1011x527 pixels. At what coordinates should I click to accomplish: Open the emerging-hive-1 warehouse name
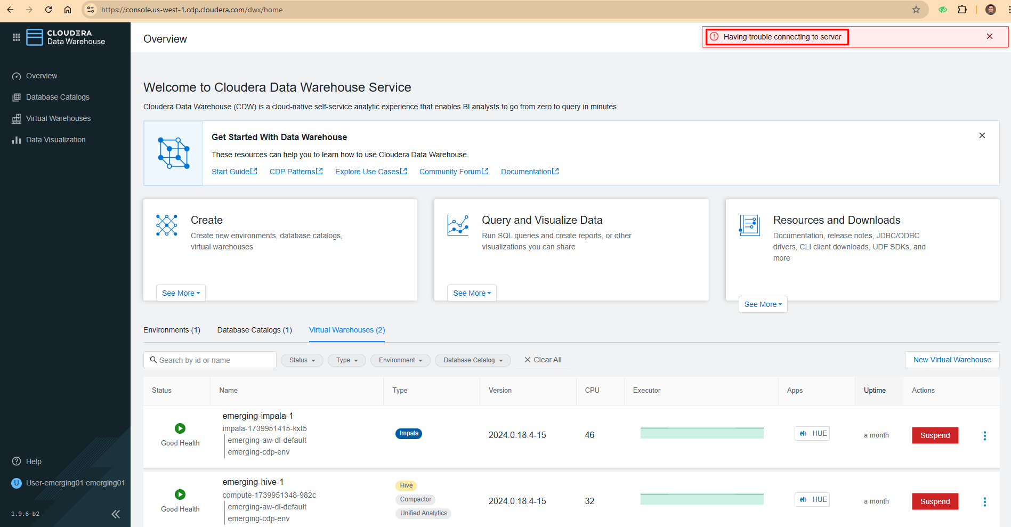pyautogui.click(x=253, y=482)
